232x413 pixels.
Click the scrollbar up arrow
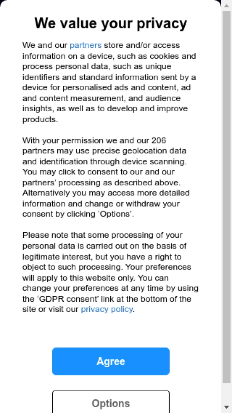pyautogui.click(x=227, y=5)
